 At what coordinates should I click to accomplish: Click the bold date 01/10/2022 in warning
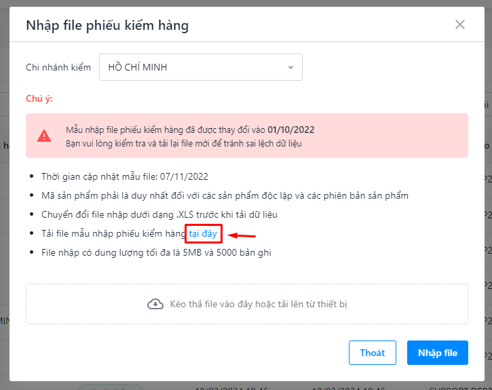pos(291,130)
